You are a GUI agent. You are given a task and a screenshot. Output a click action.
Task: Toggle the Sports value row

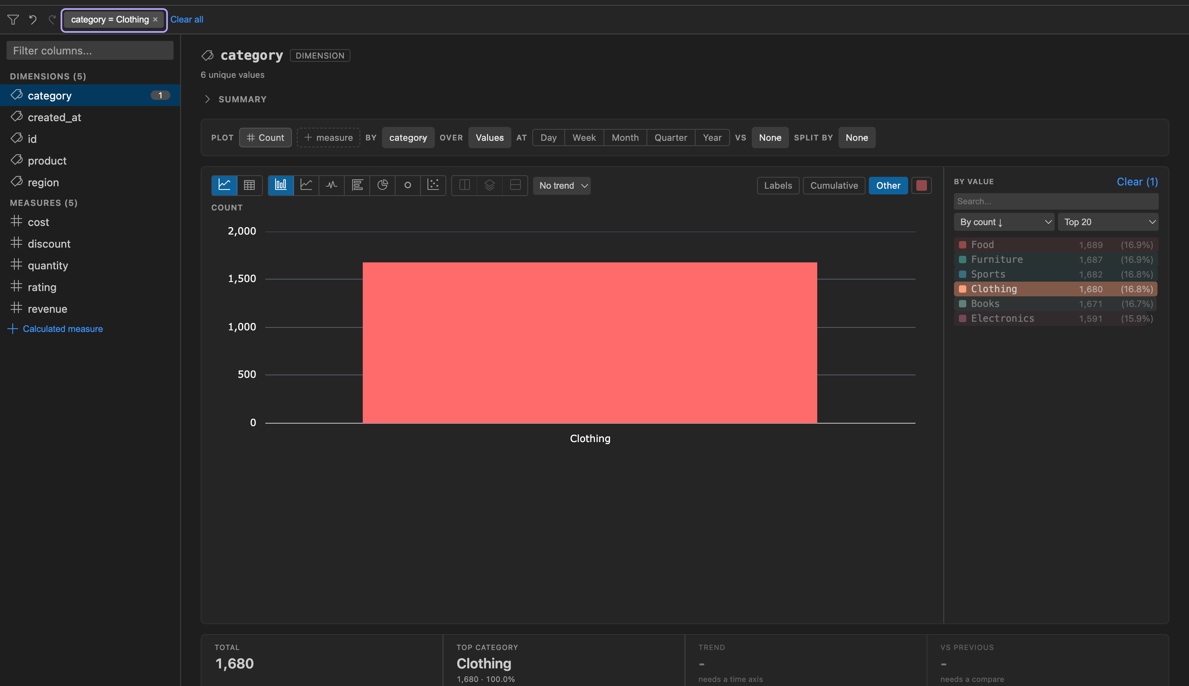(x=1056, y=274)
